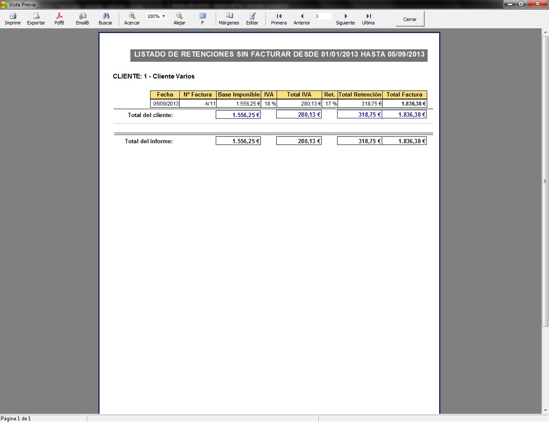The image size is (549, 422).
Task: Click the report title LISTADO DE RETENCIONES
Action: [279, 54]
